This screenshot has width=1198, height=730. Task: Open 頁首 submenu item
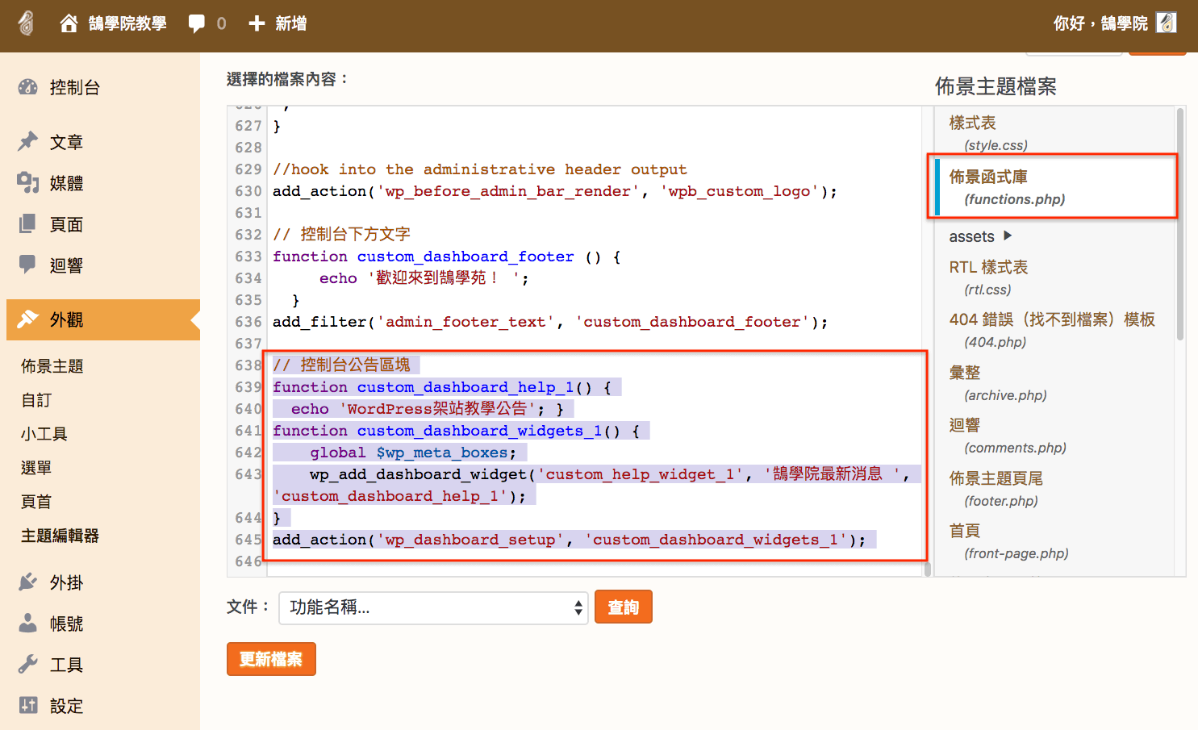36,502
